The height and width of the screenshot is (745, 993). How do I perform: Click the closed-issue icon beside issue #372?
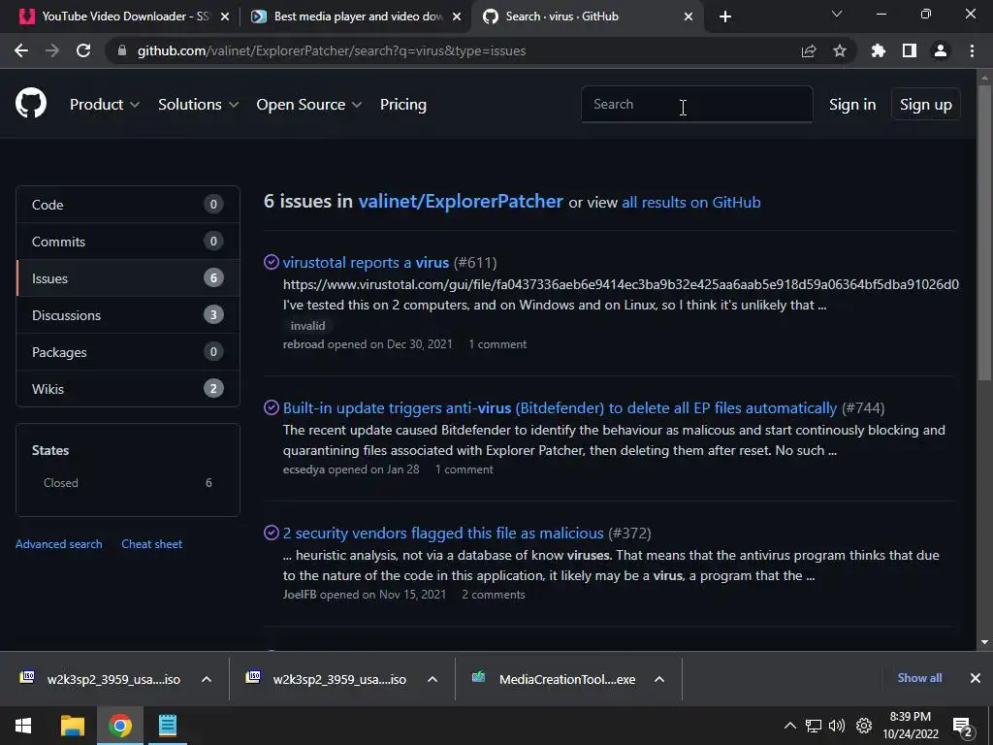(272, 533)
